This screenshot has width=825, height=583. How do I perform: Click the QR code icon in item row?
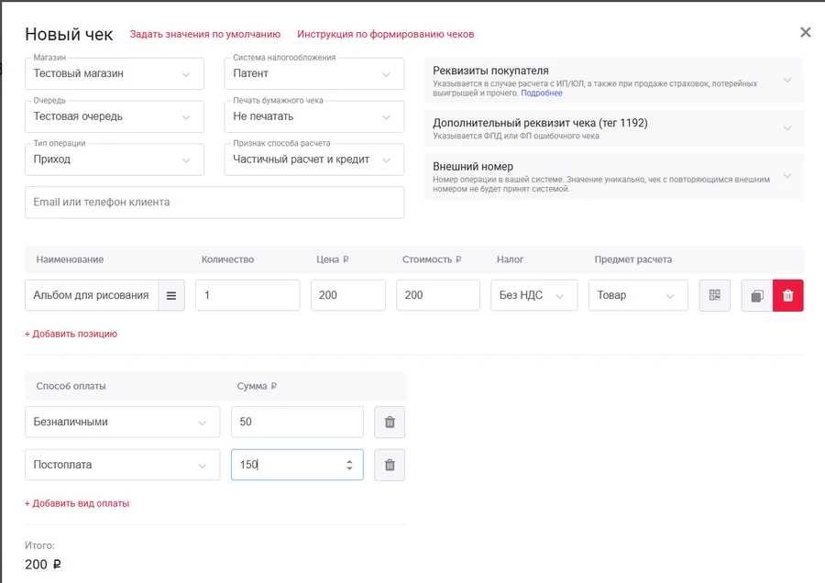click(x=715, y=295)
